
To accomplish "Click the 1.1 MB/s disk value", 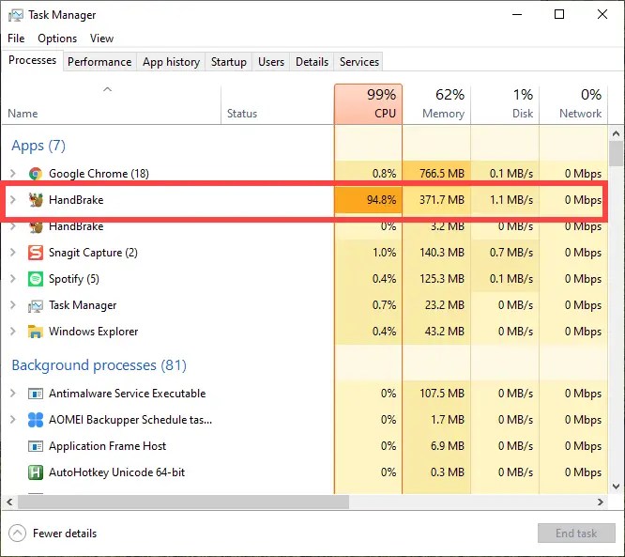I will click(511, 199).
